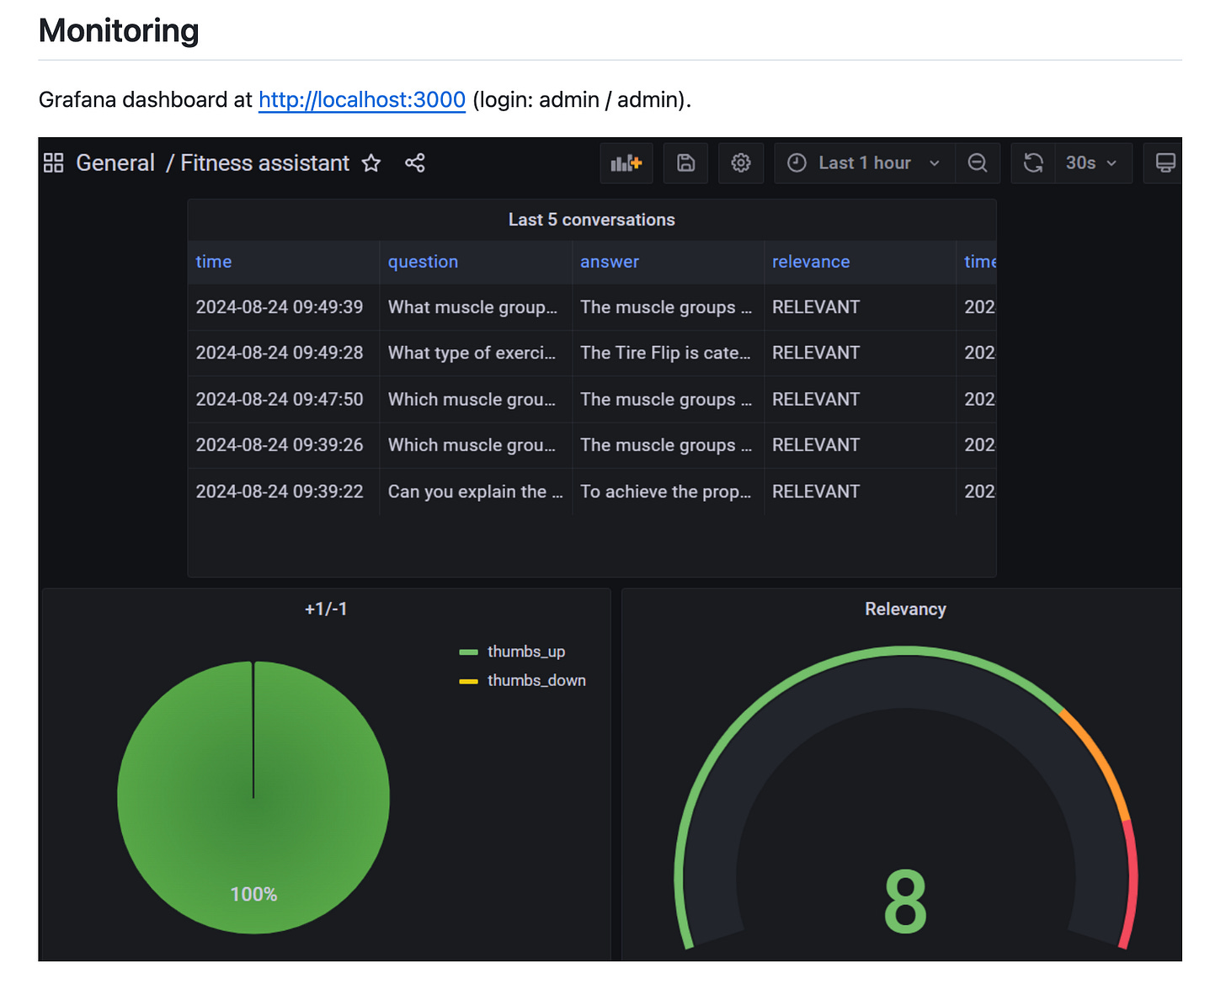Sort table by the question column
The image size is (1226, 984).
[x=423, y=262]
